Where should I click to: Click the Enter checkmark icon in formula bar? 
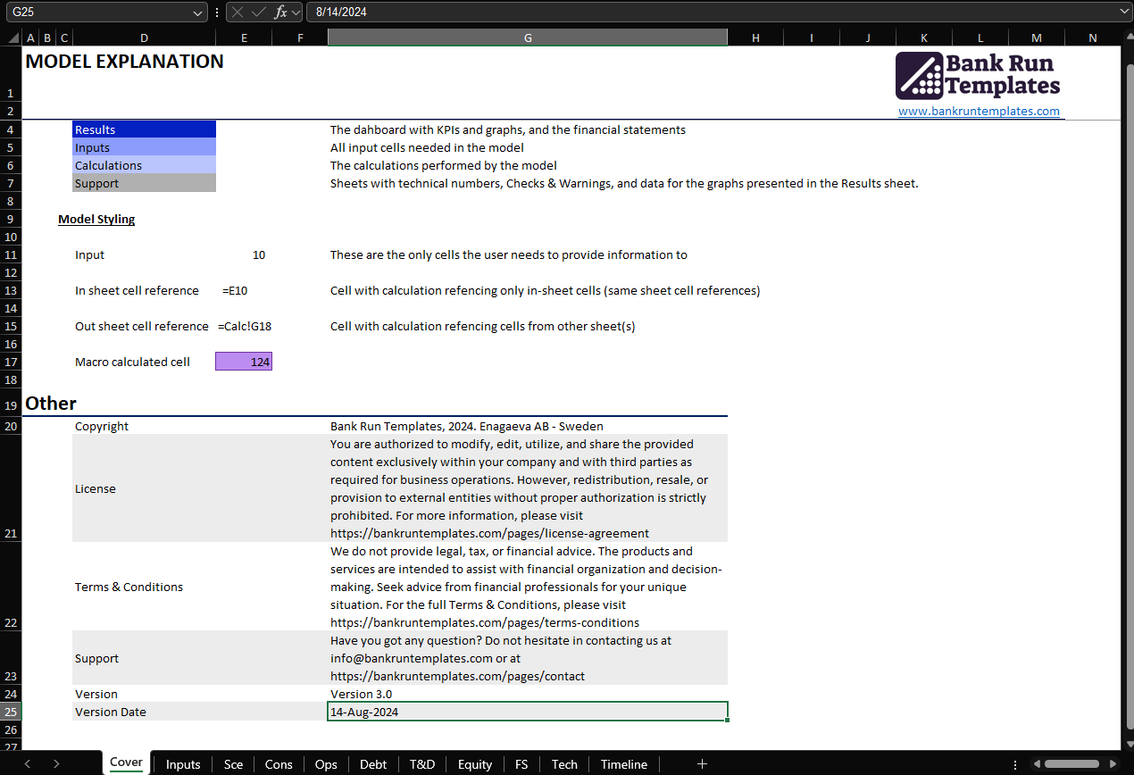tap(258, 12)
